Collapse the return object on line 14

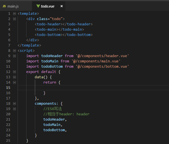pos(15,82)
